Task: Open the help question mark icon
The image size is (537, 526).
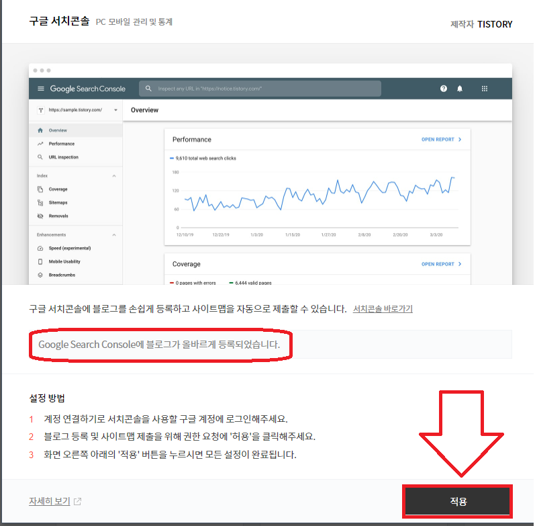Action: 444,89
